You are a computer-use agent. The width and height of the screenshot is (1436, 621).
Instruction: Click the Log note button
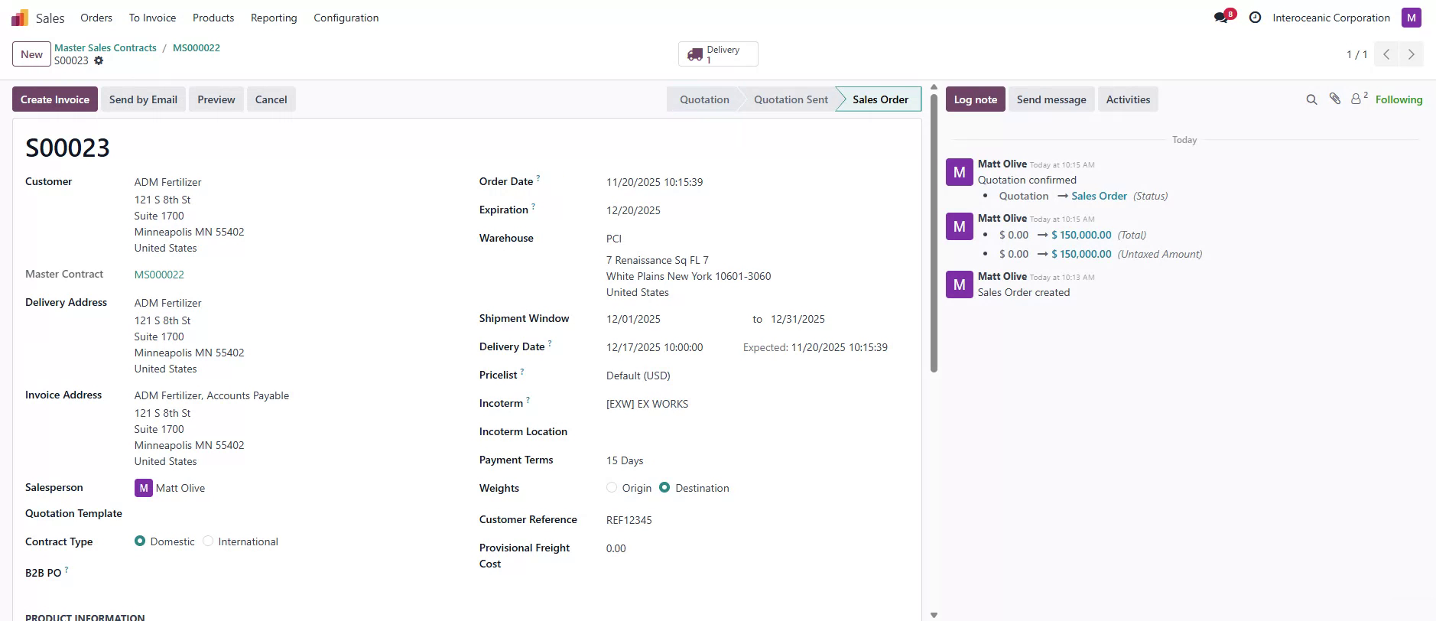point(976,99)
